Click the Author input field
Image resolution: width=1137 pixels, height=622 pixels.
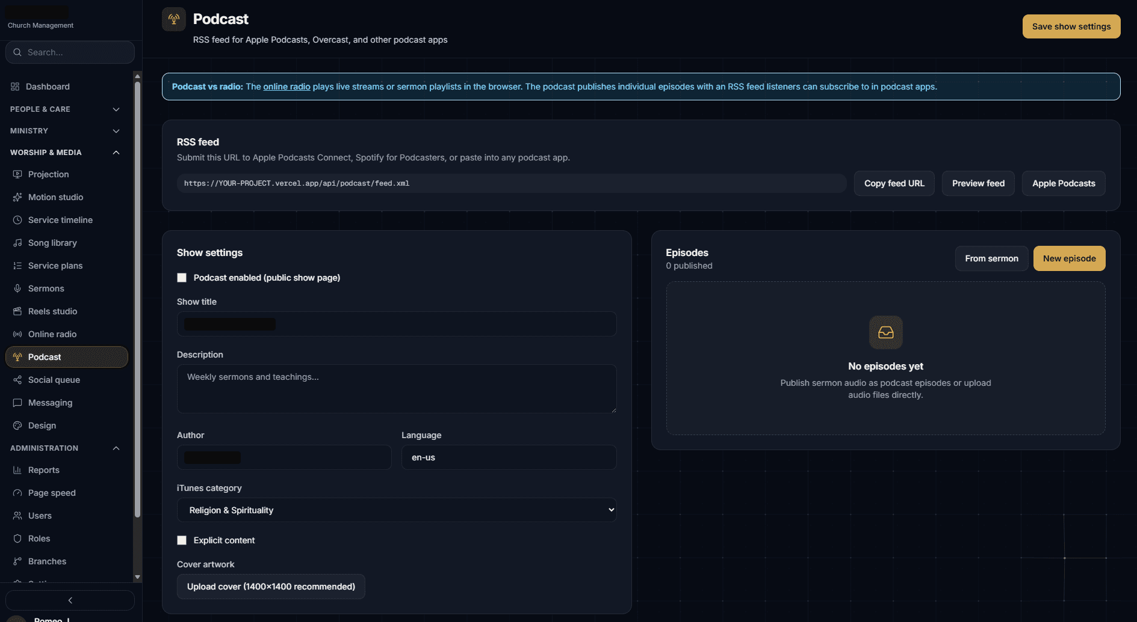click(284, 457)
